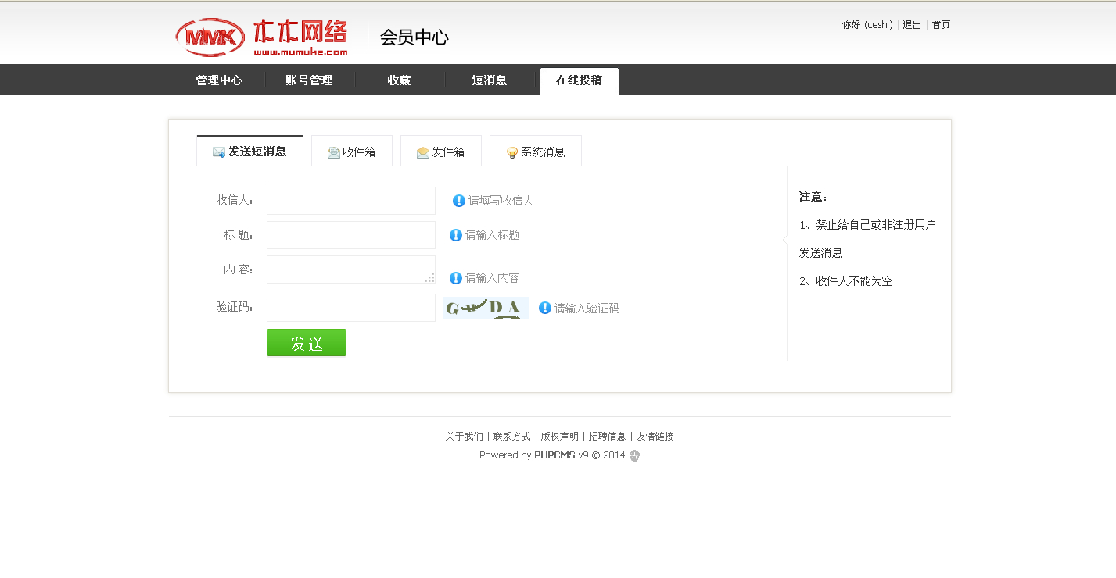The width and height of the screenshot is (1116, 578).
Task: Click the 注意: heading in side note
Action: (813, 197)
